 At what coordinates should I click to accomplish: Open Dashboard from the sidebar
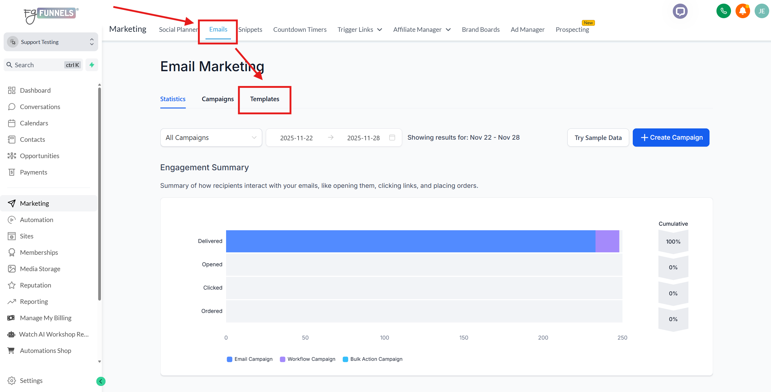tap(35, 90)
